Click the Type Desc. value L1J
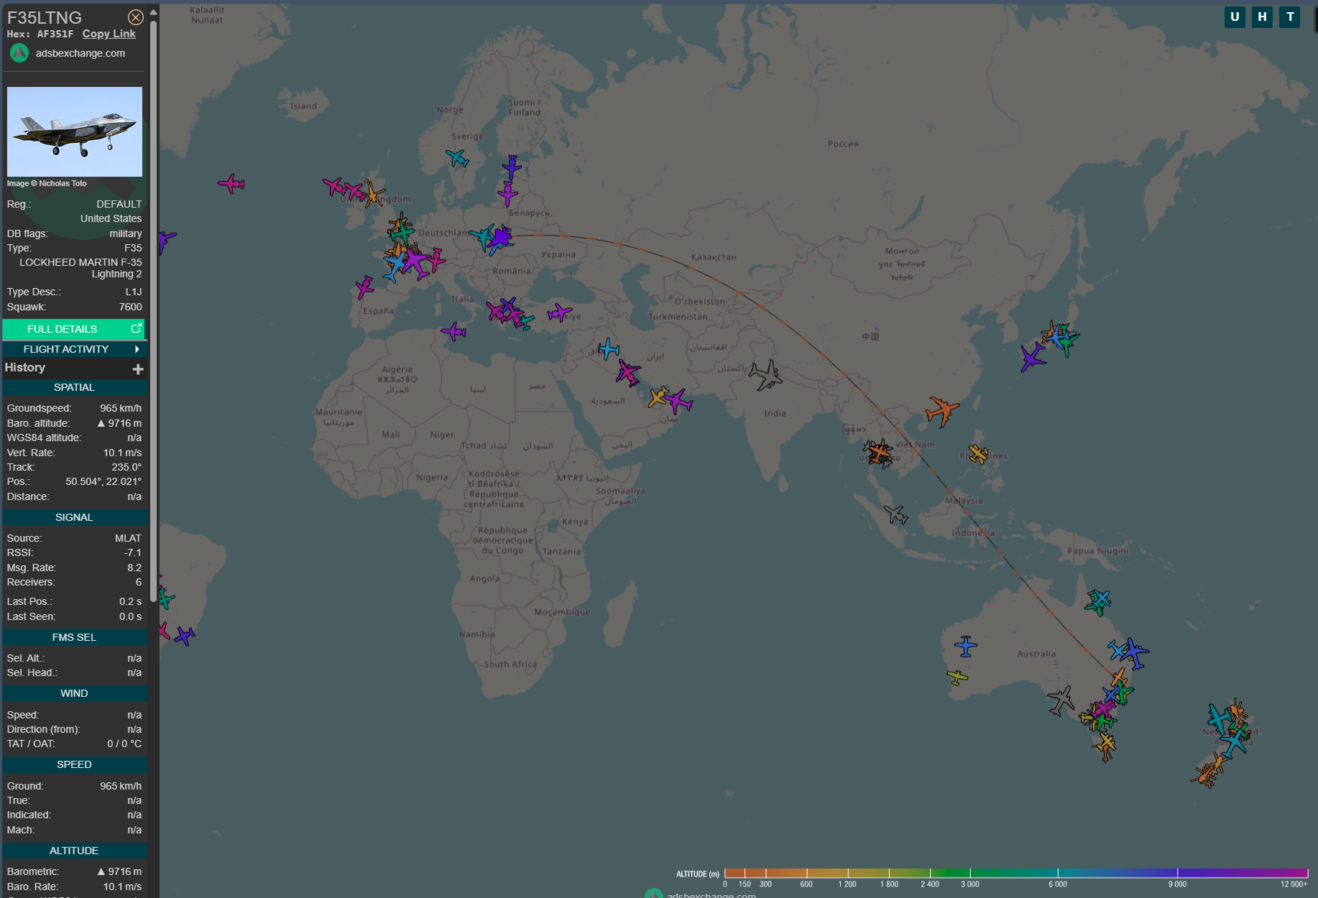The image size is (1318, 898). pos(134,292)
